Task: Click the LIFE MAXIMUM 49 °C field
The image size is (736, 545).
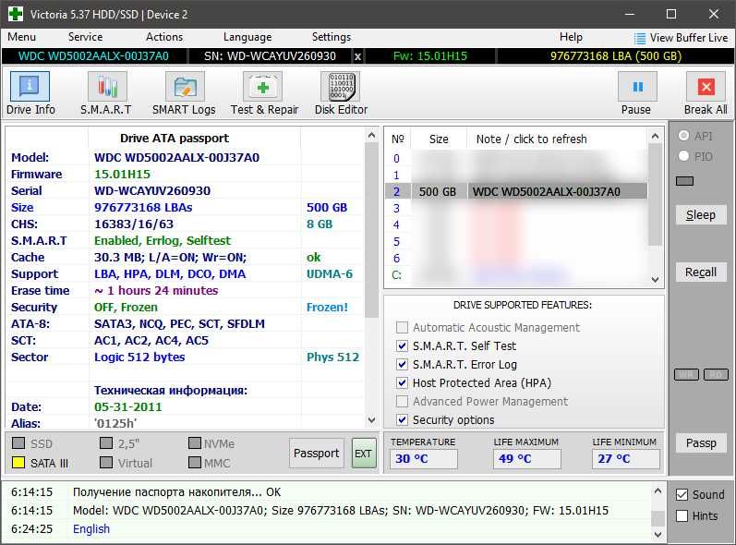Action: [x=527, y=458]
